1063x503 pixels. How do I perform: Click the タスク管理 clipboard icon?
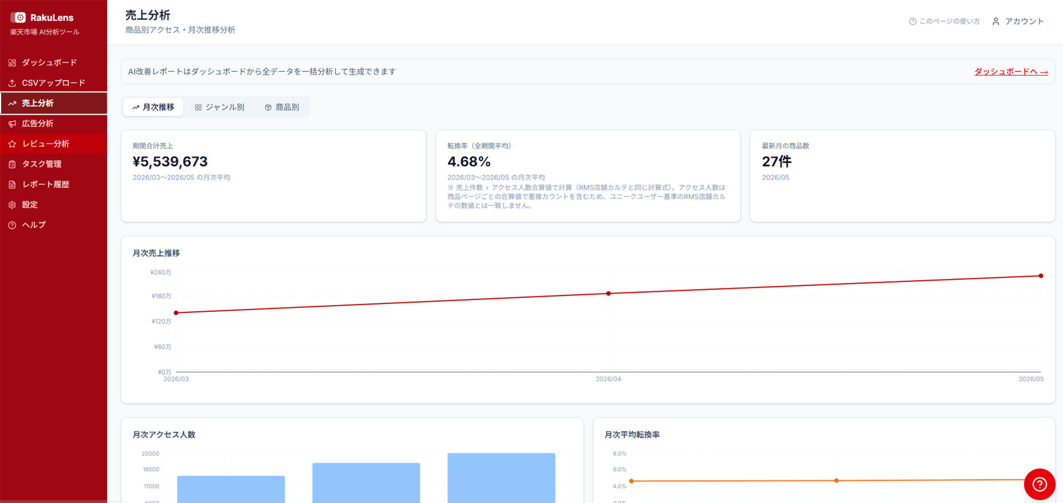coord(12,164)
